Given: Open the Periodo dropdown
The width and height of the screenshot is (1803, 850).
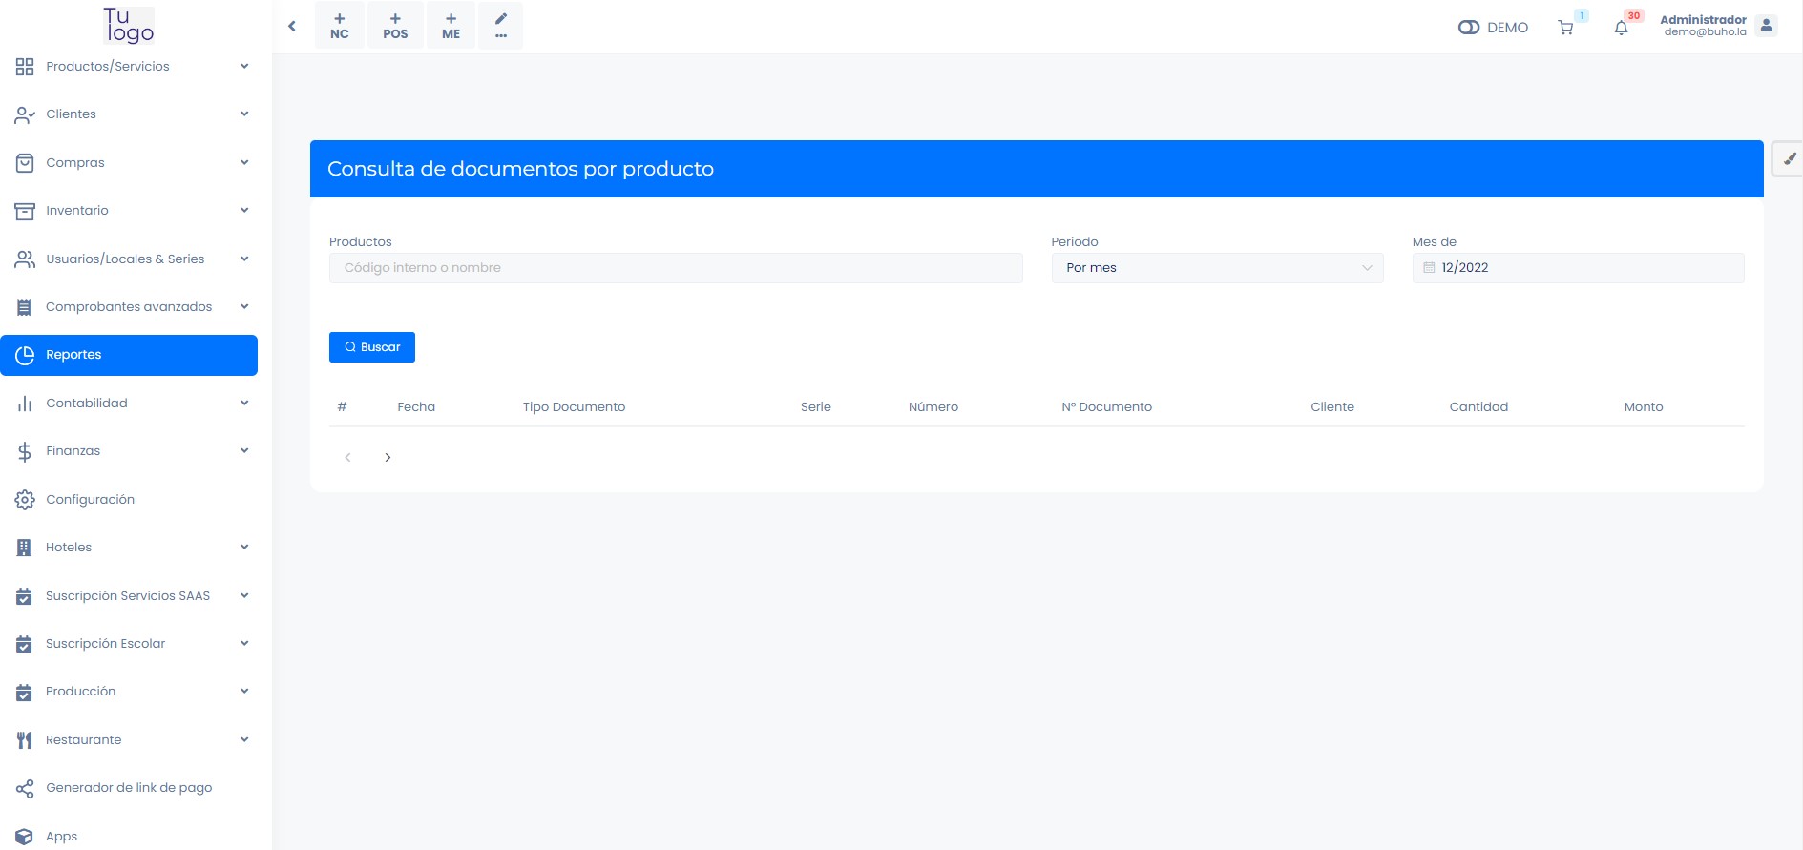Looking at the screenshot, I should 1217,268.
